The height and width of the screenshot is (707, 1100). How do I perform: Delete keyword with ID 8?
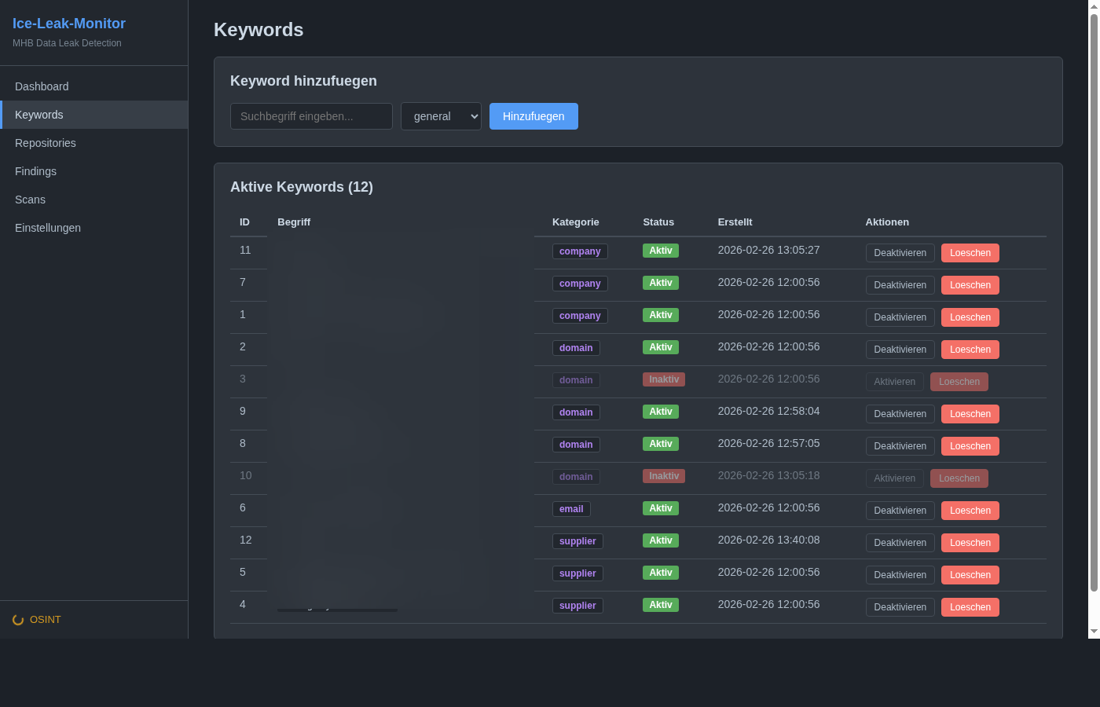point(970,446)
